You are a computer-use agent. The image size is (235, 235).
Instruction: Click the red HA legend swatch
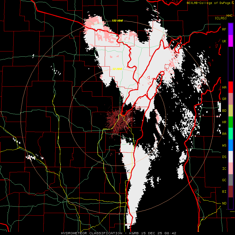(231, 87)
